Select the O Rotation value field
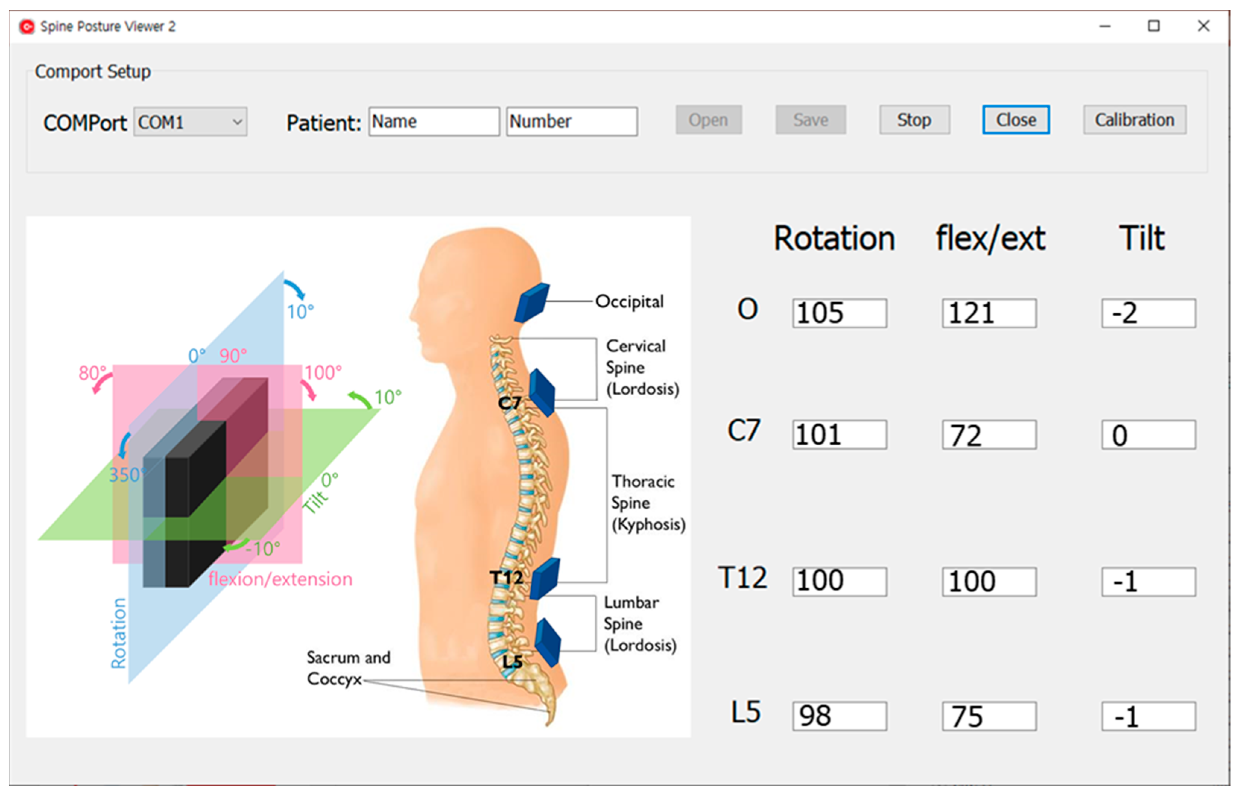 (x=839, y=313)
